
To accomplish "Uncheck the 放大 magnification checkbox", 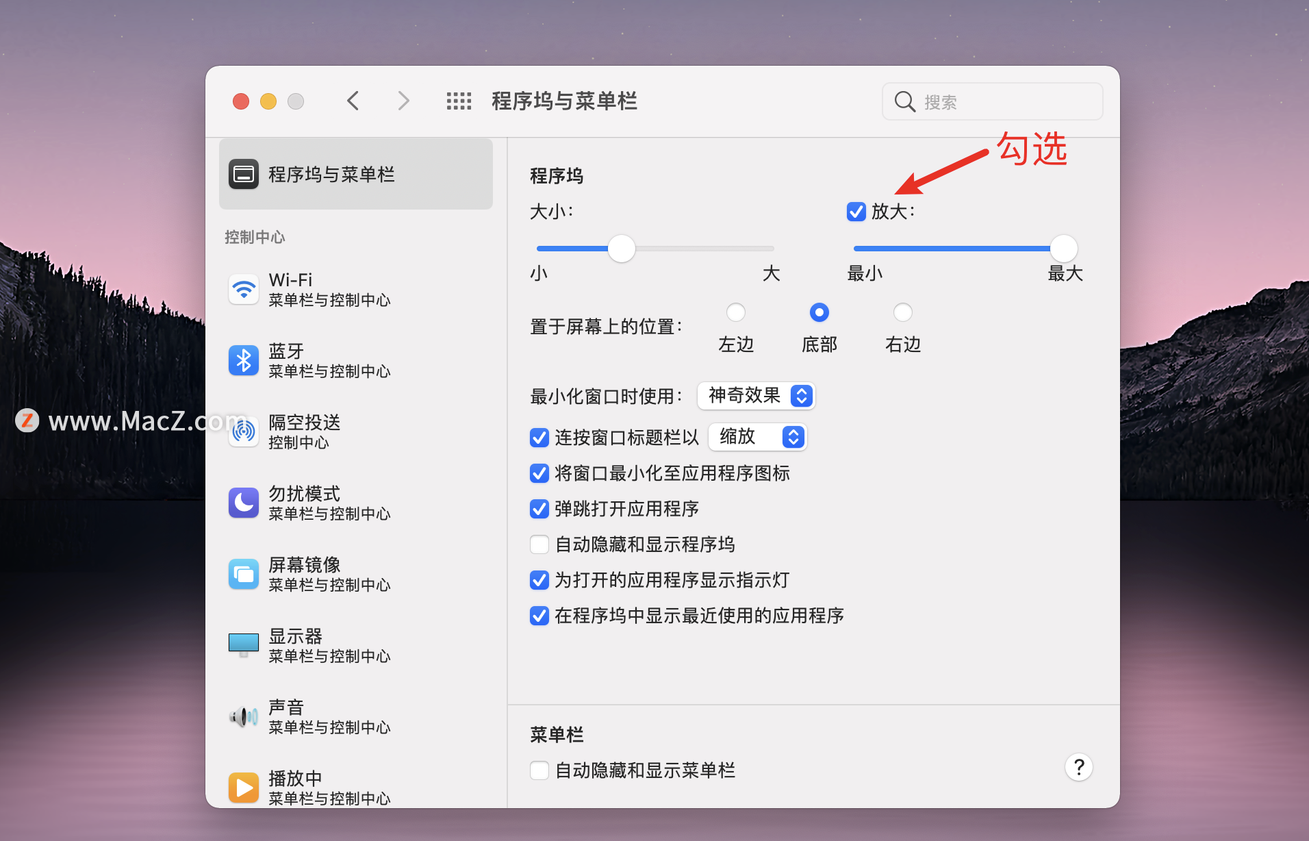I will [856, 212].
